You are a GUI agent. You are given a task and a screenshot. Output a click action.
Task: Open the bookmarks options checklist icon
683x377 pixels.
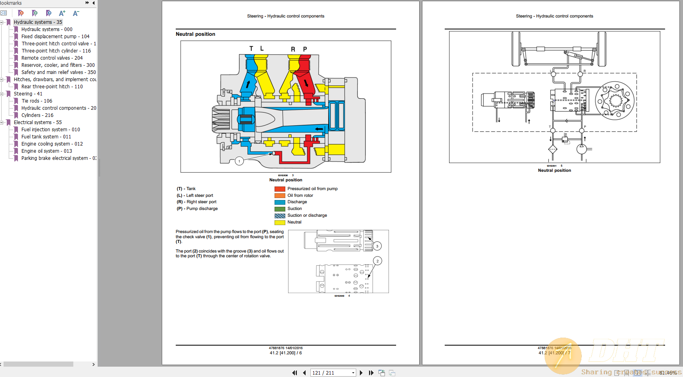pos(4,13)
